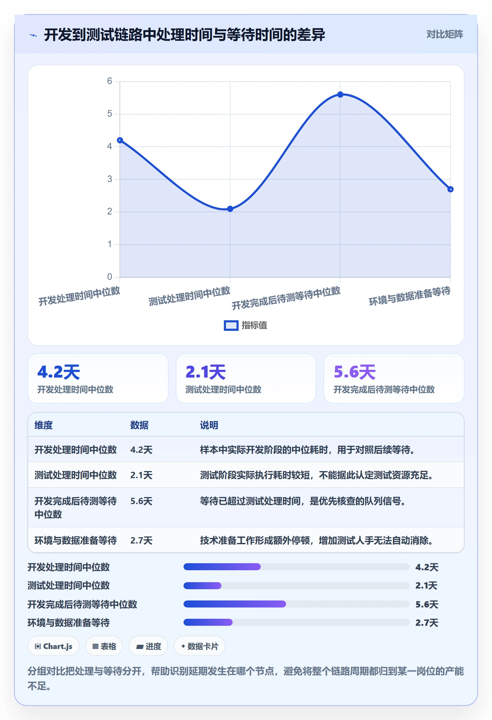492x720 pixels.
Task: Click the lightning bolt icon in header
Action: tap(33, 35)
